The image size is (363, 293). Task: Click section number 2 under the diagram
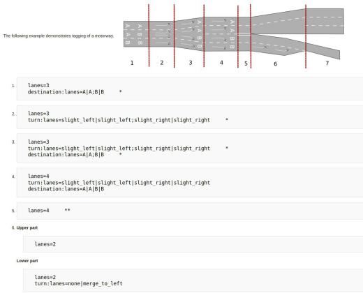162,63
